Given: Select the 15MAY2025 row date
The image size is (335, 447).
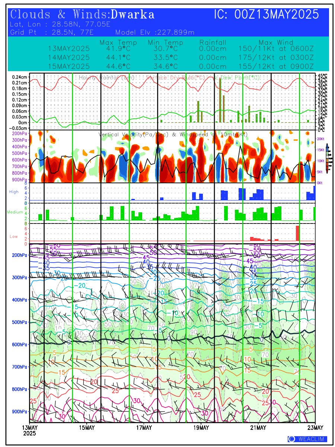Looking at the screenshot, I should 69,67.
